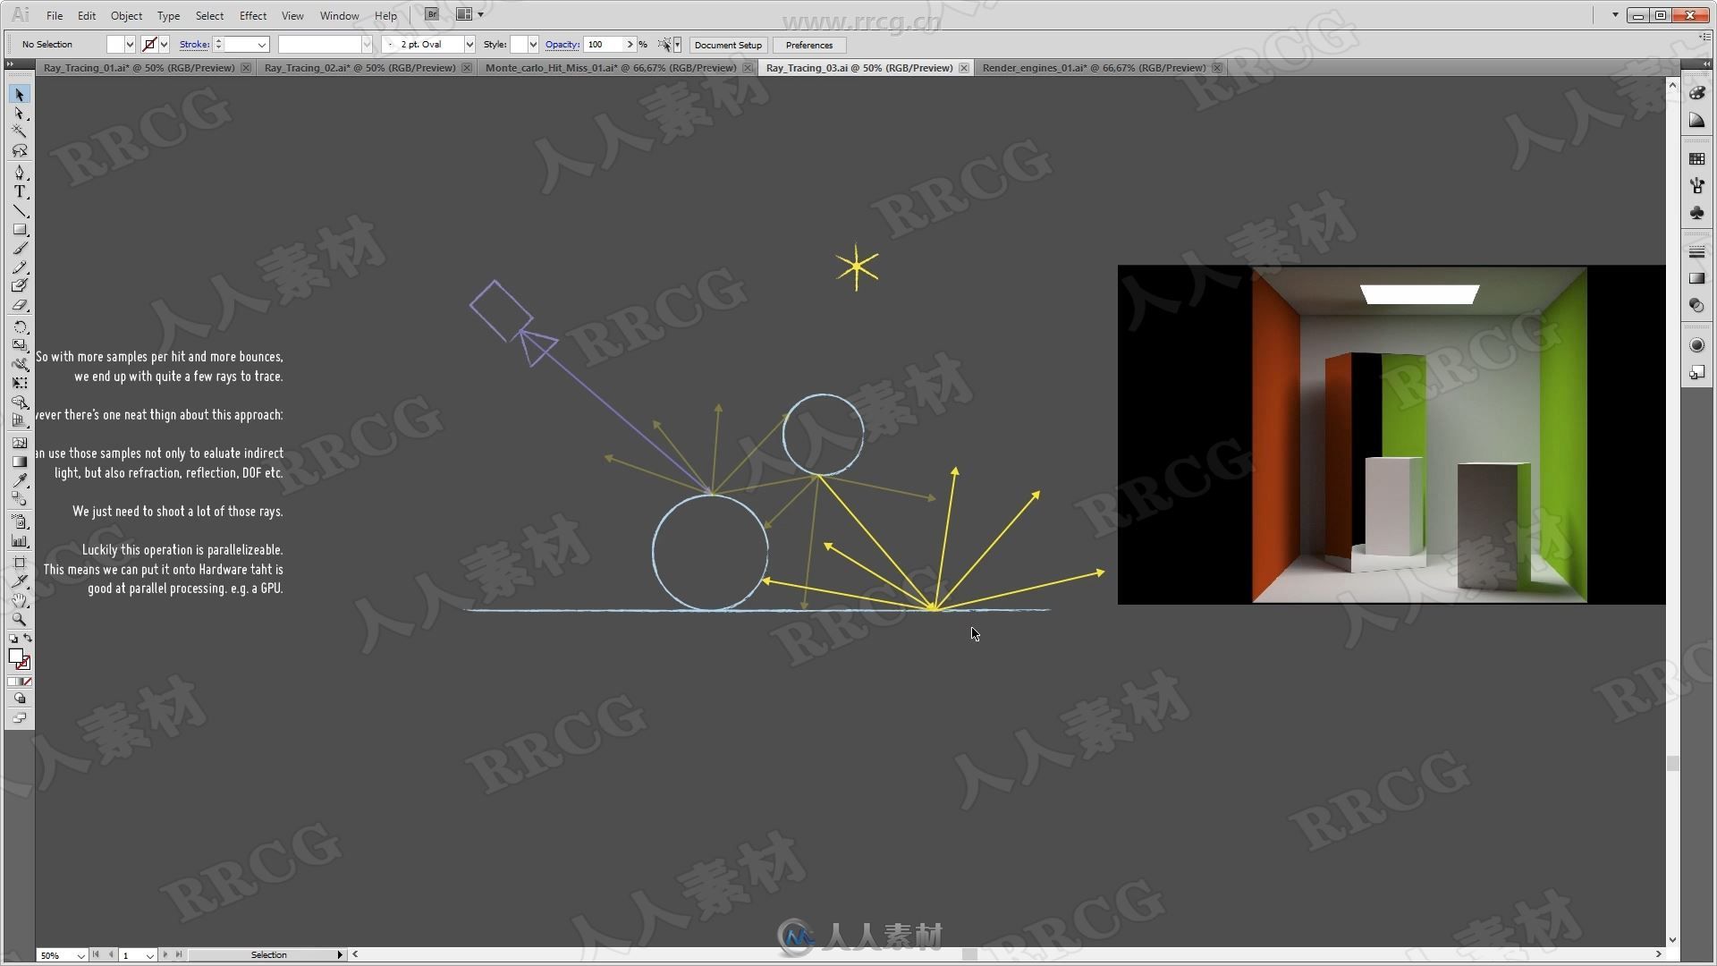Open the stroke color dropdown in control bar
This screenshot has width=1717, height=966.
point(164,45)
